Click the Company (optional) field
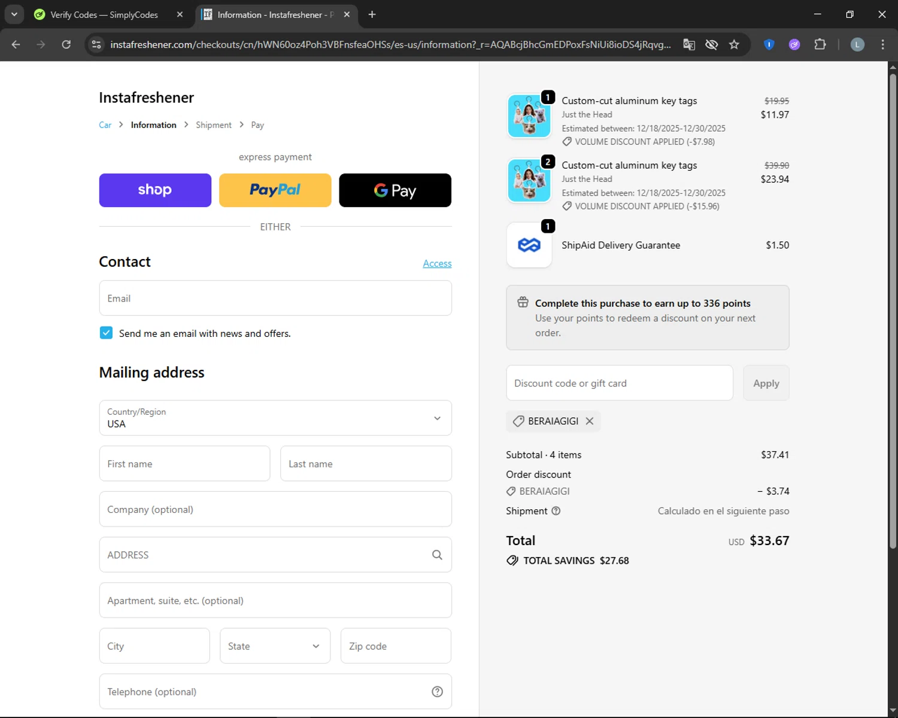Viewport: 898px width, 718px height. click(x=275, y=509)
